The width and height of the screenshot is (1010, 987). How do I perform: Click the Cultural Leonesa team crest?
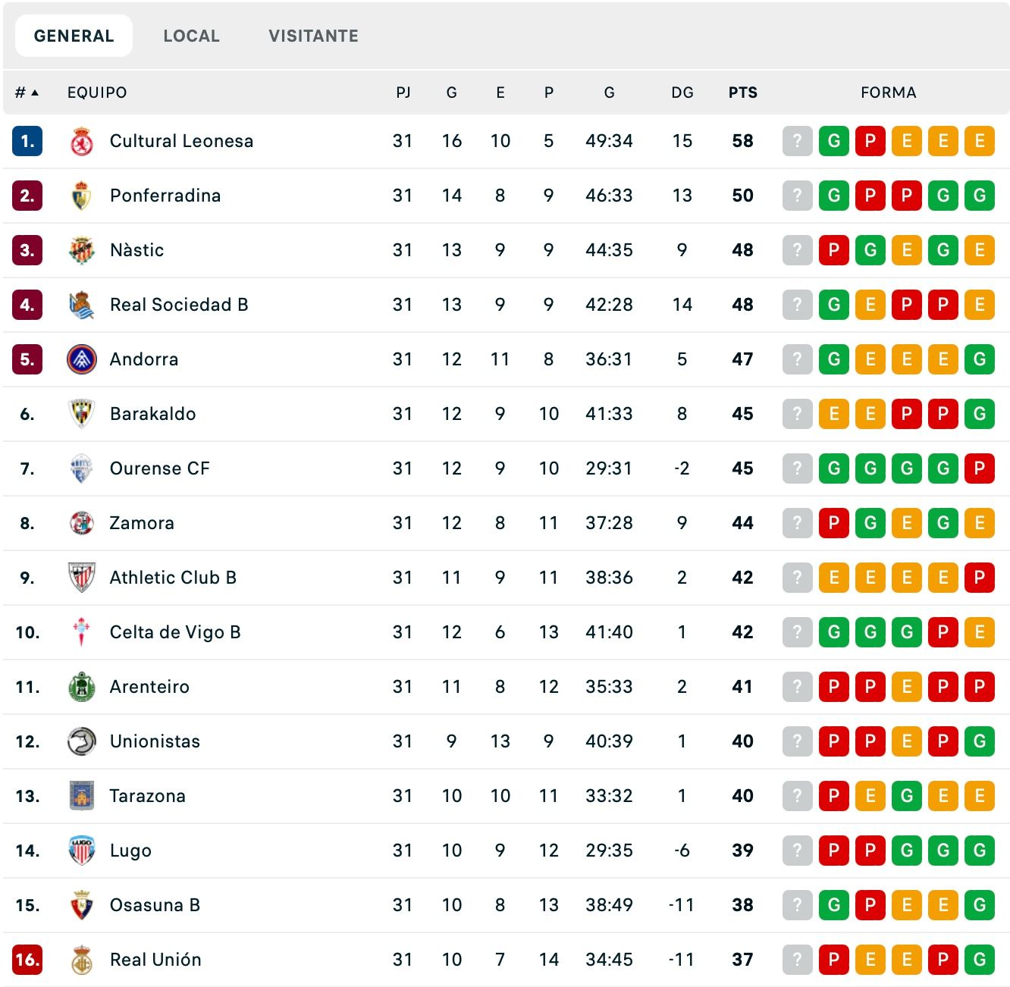(81, 141)
